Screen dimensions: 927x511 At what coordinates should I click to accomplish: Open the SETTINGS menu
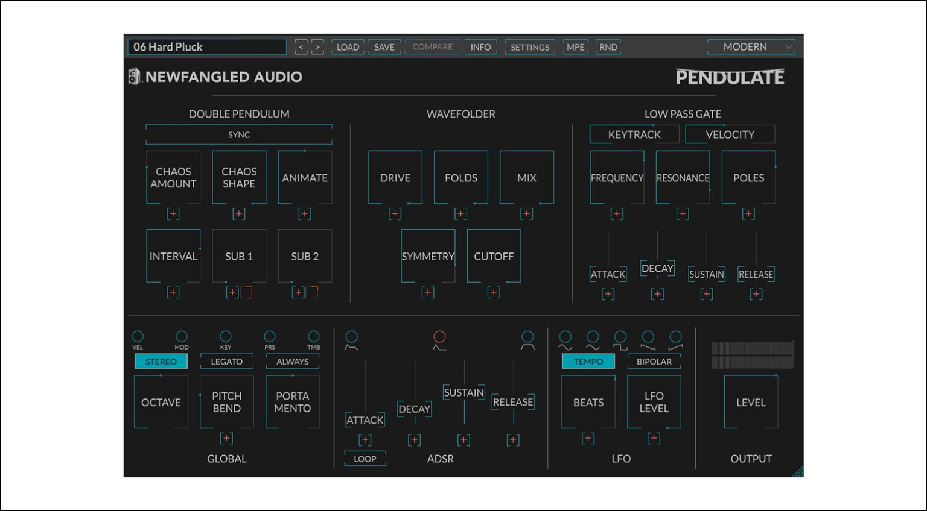point(529,47)
